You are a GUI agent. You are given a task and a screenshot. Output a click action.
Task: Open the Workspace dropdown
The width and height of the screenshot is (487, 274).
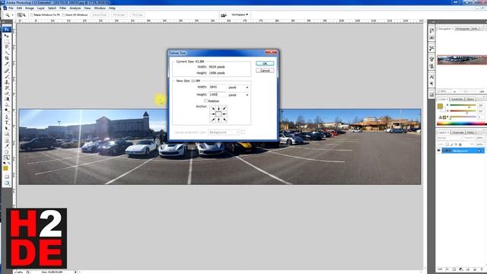(240, 14)
